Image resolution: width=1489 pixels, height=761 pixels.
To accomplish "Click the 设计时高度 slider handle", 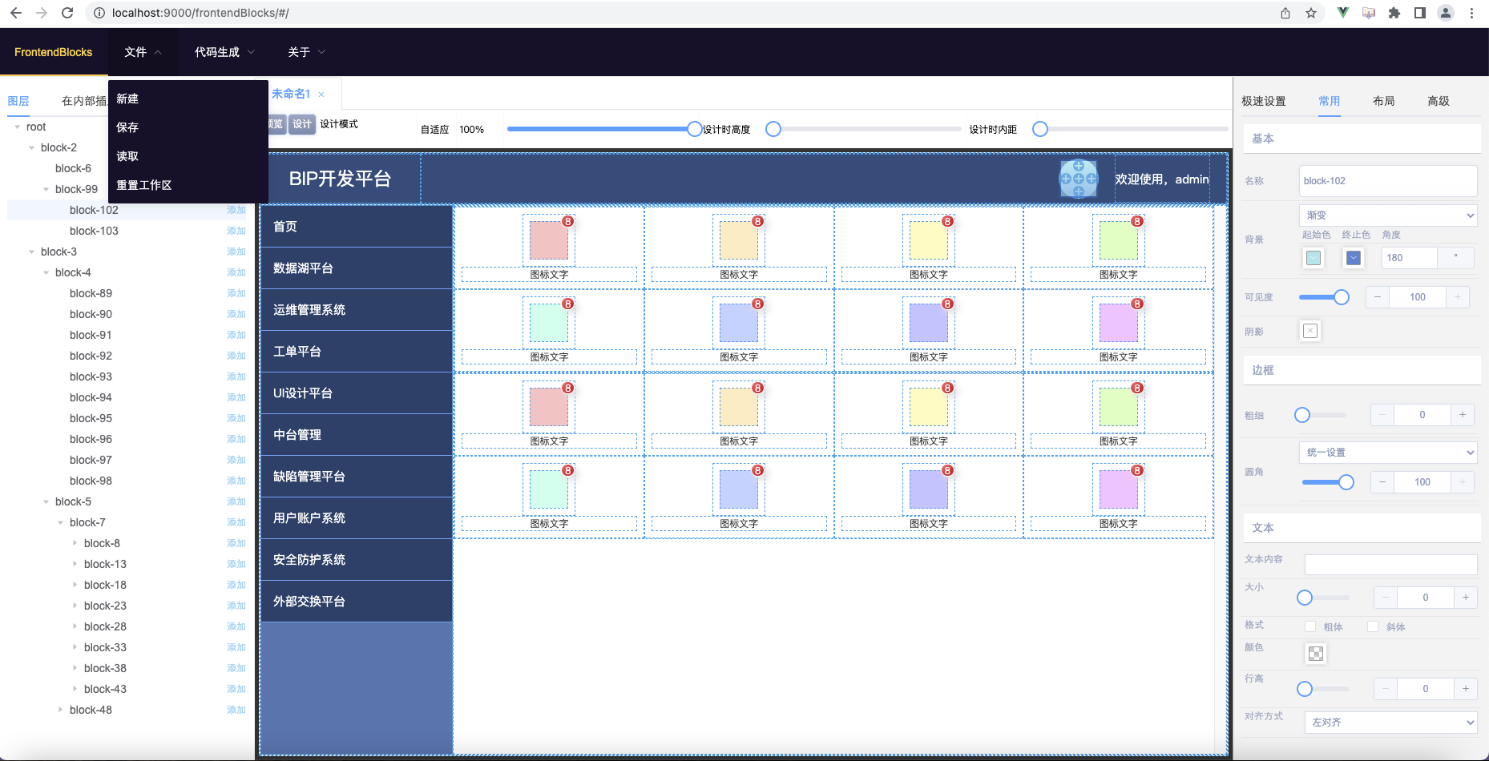I will pyautogui.click(x=773, y=129).
